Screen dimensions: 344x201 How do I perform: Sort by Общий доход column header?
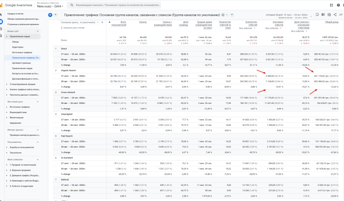coord(331,22)
